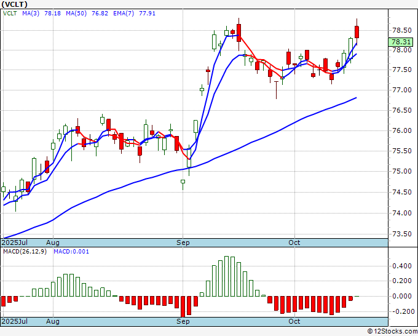Viewport: 418px width, 336px height.
Task: Click the 76.50 price axis label
Action: (402, 110)
